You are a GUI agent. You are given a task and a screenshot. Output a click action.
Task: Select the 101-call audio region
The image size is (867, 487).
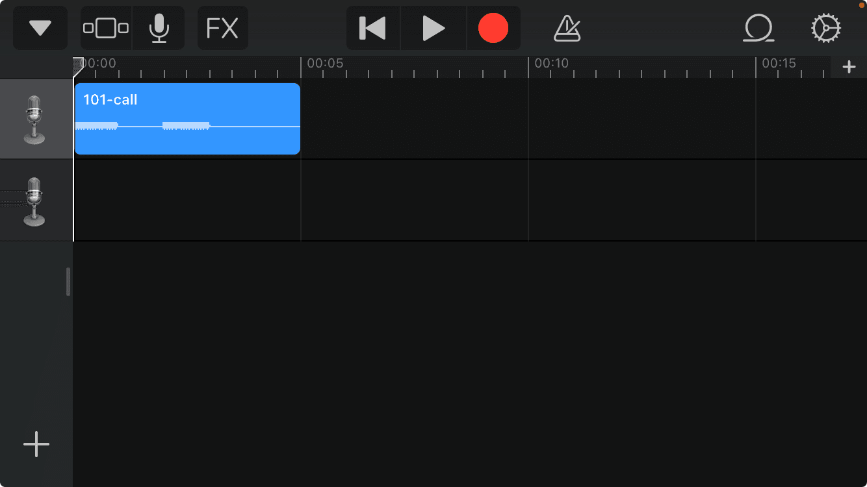click(x=187, y=119)
